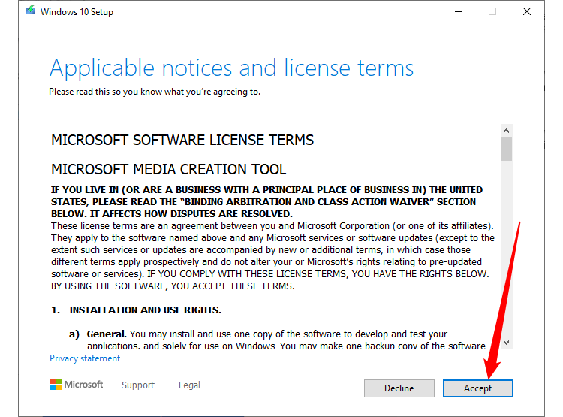Click the bold 'General.' clause label
563x417 pixels.
pos(107,334)
